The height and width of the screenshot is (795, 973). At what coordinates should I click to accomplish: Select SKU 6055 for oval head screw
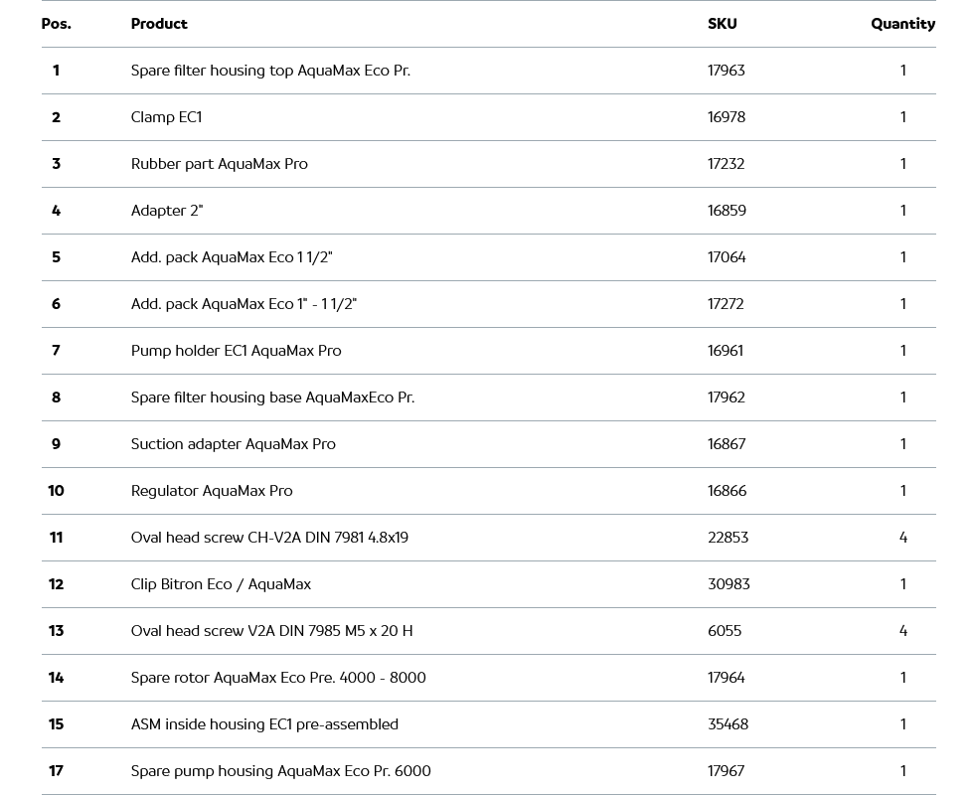(725, 631)
